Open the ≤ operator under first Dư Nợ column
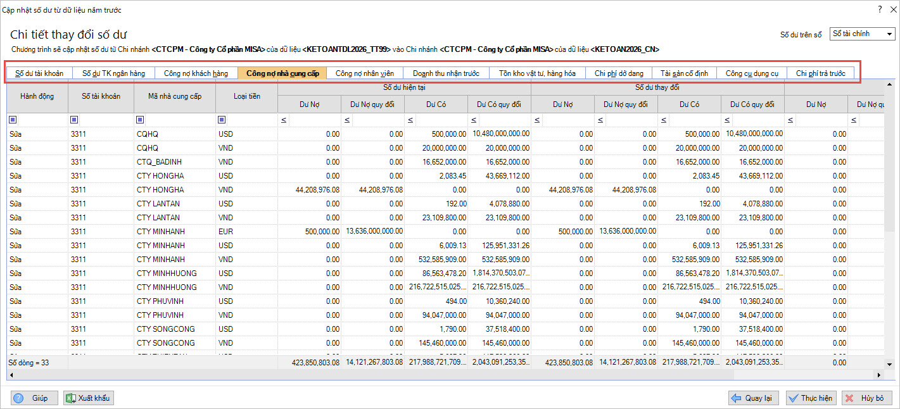Image resolution: width=900 pixels, height=409 pixels. (x=284, y=120)
